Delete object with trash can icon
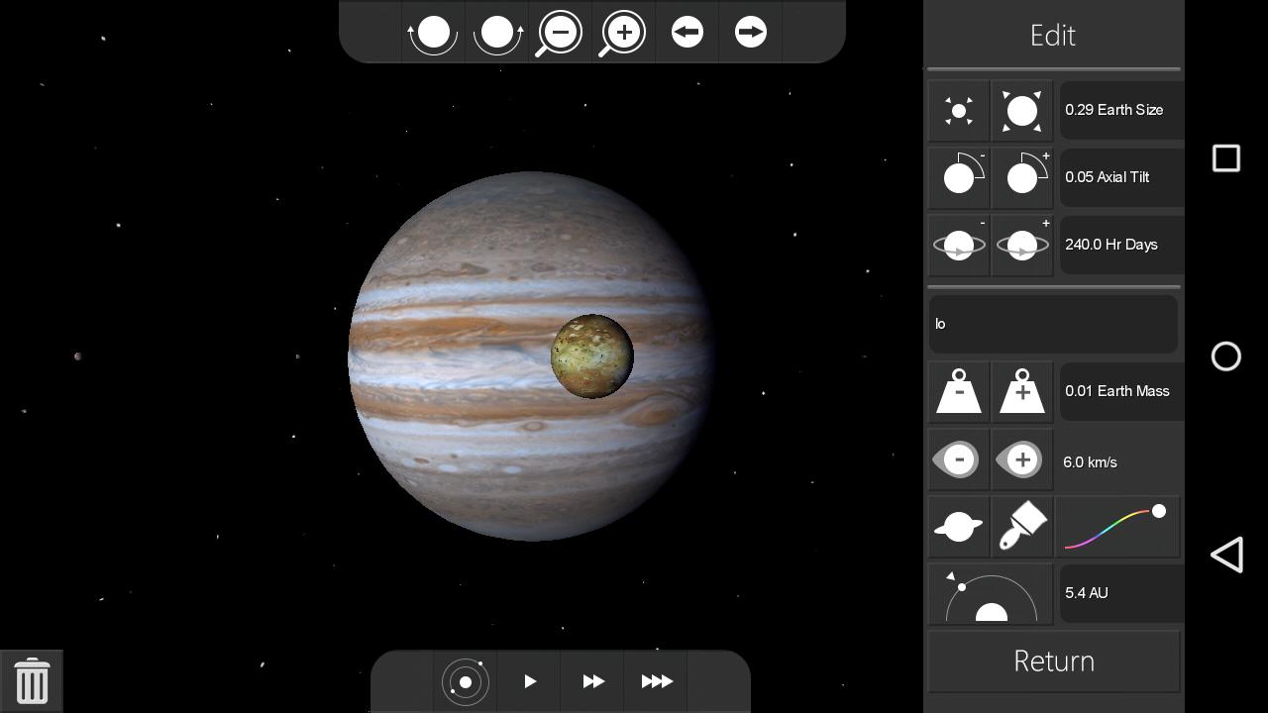The height and width of the screenshot is (713, 1268). click(x=32, y=681)
